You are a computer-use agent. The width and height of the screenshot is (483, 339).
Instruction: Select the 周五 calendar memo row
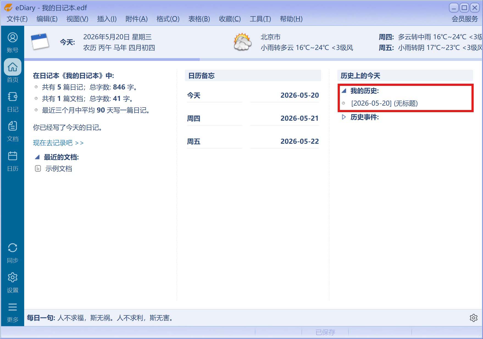(253, 142)
